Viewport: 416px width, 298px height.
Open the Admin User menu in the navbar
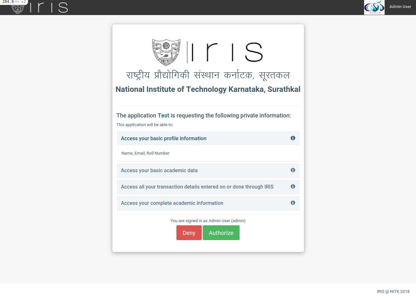[x=400, y=6]
